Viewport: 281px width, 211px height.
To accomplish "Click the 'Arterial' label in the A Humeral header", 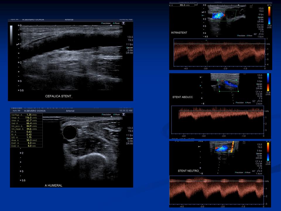I will click(70, 111).
